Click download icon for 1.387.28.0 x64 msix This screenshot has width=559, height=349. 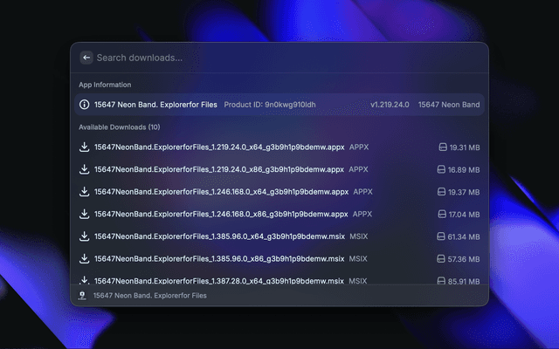pos(85,280)
